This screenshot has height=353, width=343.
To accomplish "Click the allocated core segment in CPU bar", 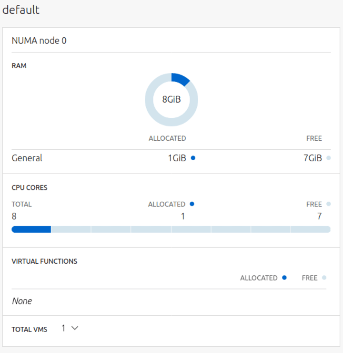I will (31, 229).
